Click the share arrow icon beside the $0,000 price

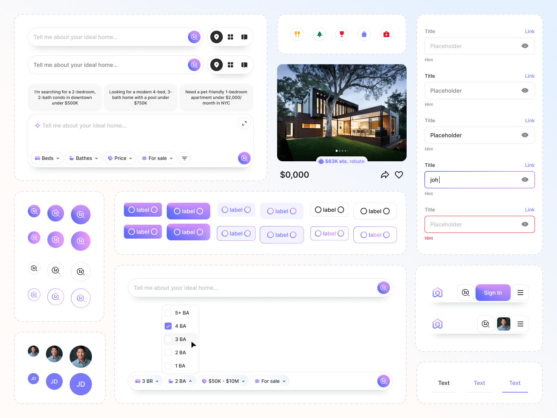(385, 175)
